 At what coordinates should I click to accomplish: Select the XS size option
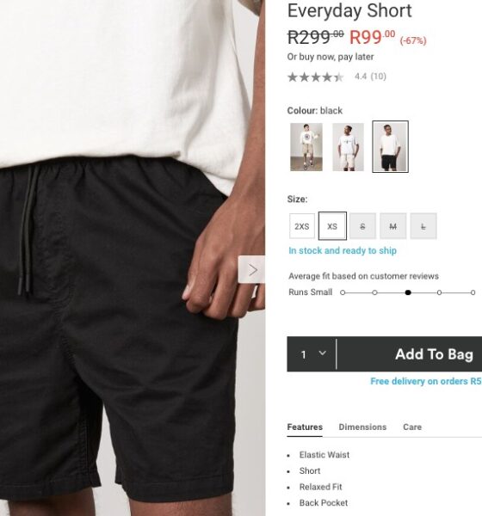[332, 226]
